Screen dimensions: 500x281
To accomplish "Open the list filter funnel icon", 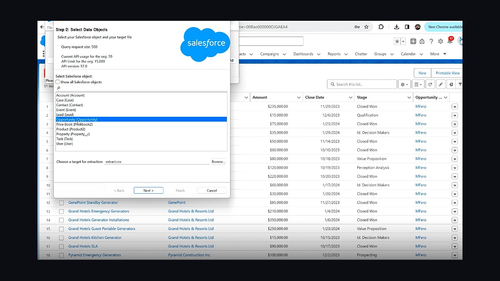I will tap(460, 84).
